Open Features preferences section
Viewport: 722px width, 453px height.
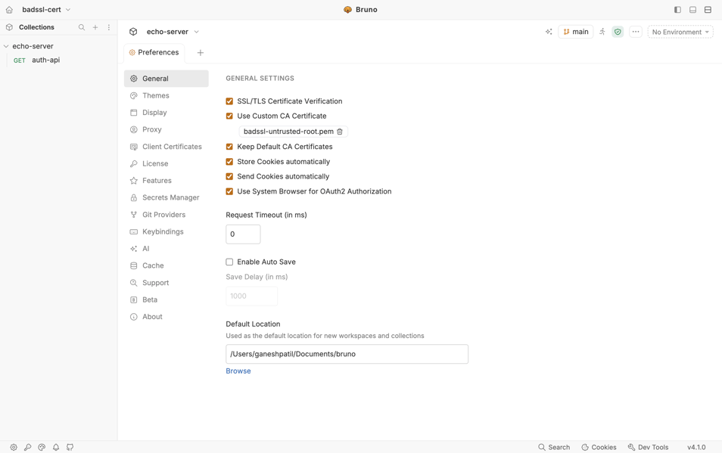coord(166,181)
